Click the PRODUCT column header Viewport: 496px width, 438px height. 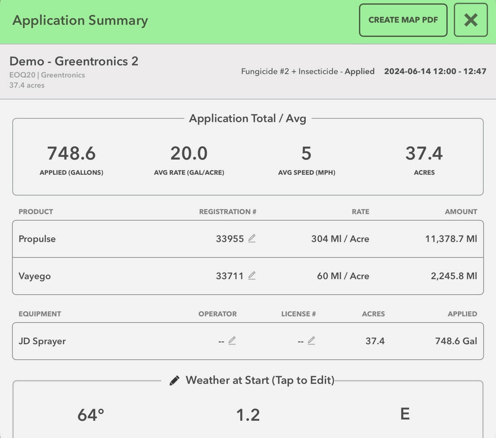36,211
